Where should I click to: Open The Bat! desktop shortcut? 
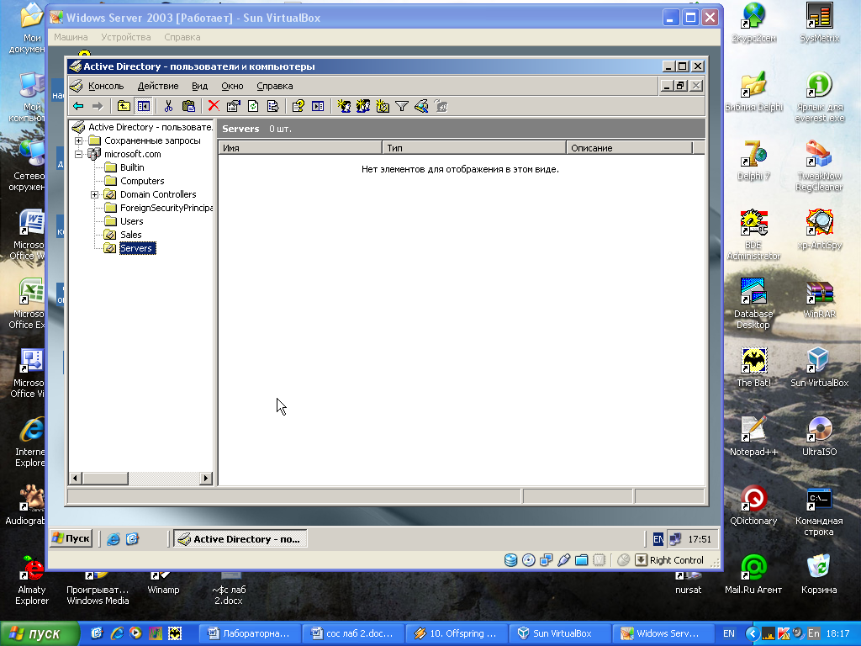click(x=753, y=368)
